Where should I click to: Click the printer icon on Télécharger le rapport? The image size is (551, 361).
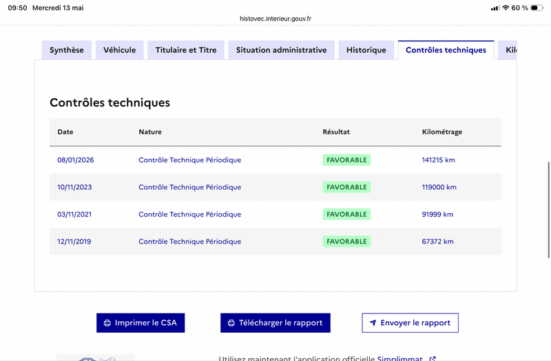(x=231, y=323)
